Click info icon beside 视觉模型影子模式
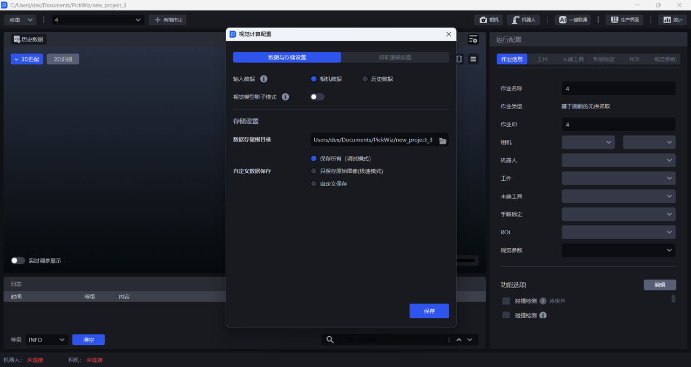 [x=286, y=97]
